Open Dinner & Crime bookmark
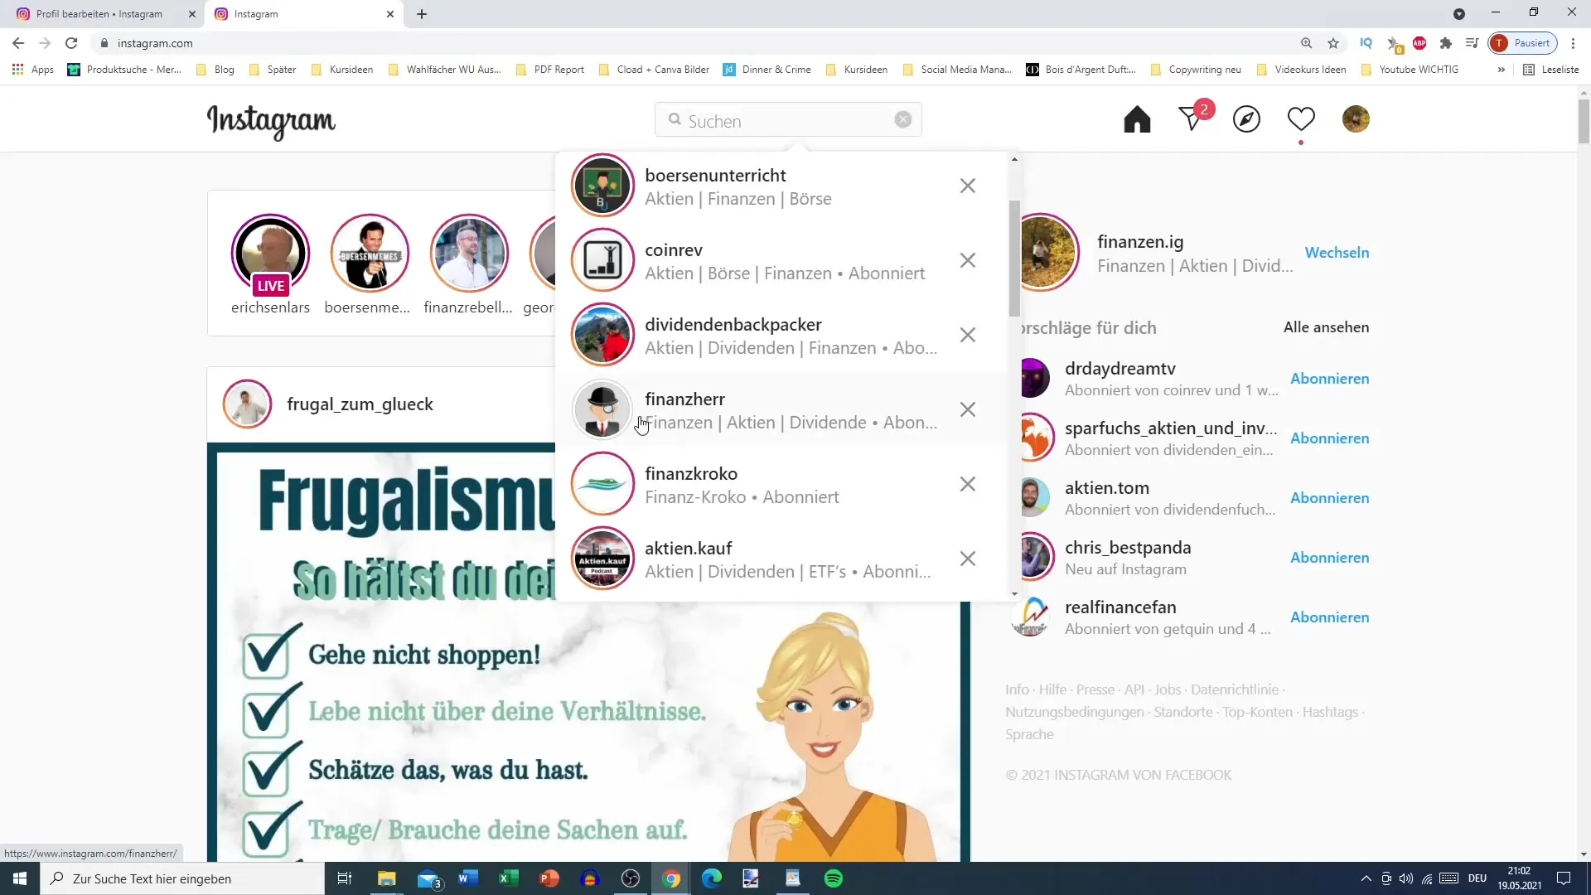The width and height of the screenshot is (1591, 895). [767, 70]
